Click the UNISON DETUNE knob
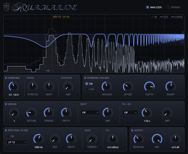 coord(32,113)
